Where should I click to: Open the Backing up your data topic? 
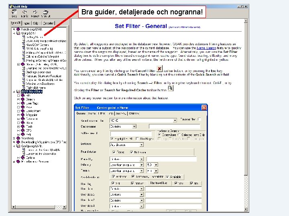tap(38, 72)
